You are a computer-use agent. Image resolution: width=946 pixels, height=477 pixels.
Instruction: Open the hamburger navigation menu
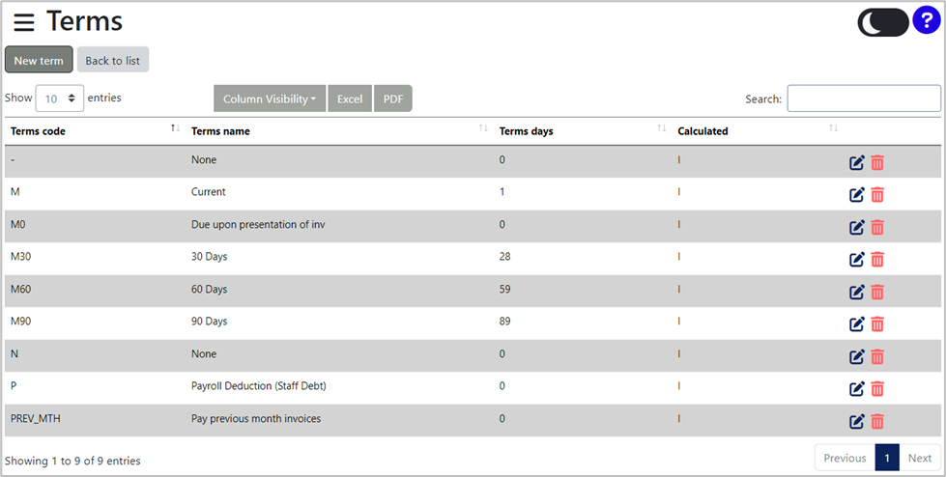point(24,22)
